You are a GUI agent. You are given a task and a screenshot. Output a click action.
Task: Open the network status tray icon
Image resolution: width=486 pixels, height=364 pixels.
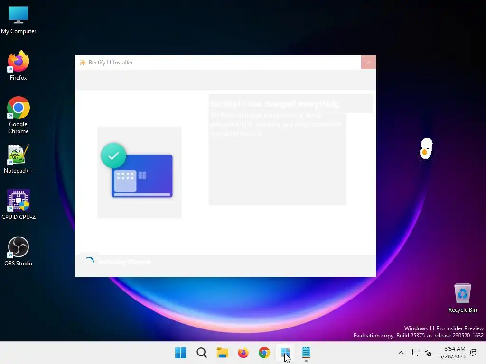[x=416, y=353]
